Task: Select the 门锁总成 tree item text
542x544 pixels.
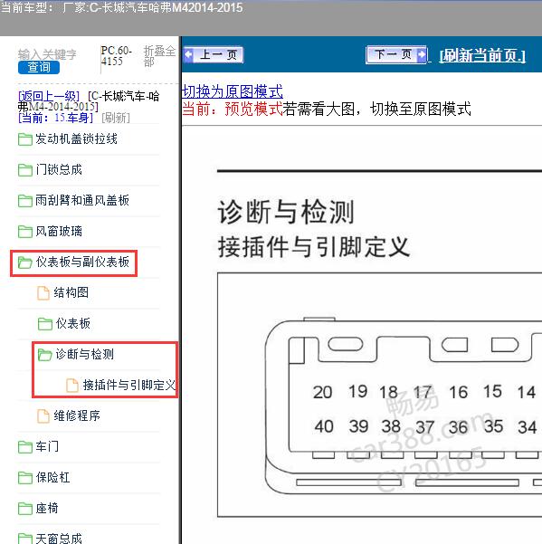Action: click(x=59, y=169)
